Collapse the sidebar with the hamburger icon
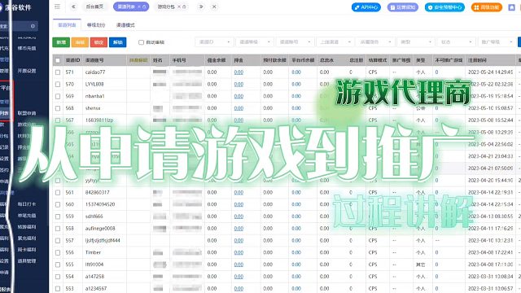521x293 pixels. pyautogui.click(x=57, y=7)
